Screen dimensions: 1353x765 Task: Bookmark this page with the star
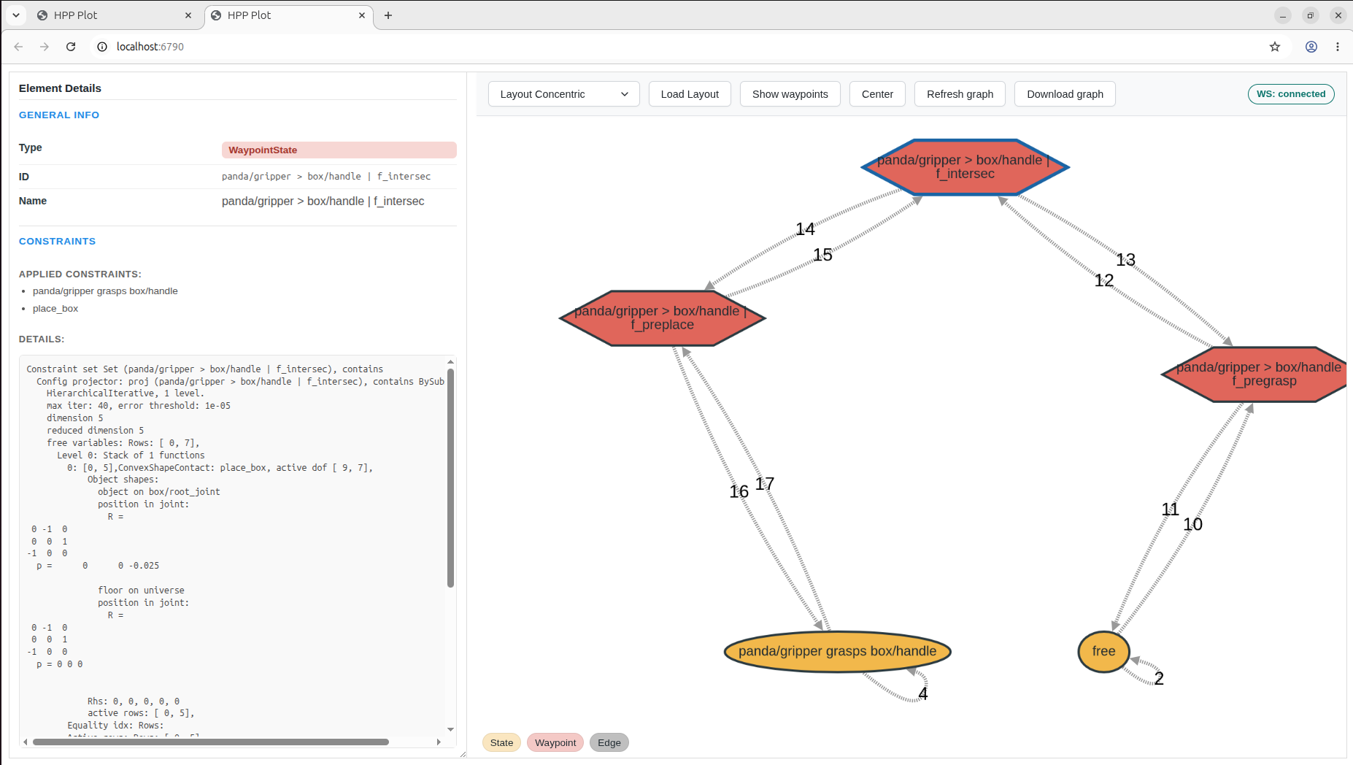1275,47
